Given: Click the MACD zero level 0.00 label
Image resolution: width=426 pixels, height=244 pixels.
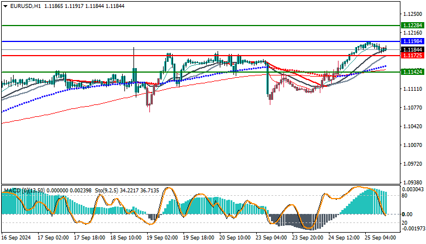Looking at the screenshot, I should [x=407, y=214].
